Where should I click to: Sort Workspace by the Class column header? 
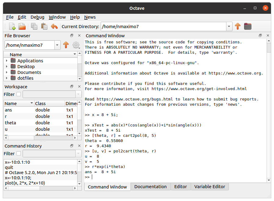pyautogui.click(x=49, y=104)
